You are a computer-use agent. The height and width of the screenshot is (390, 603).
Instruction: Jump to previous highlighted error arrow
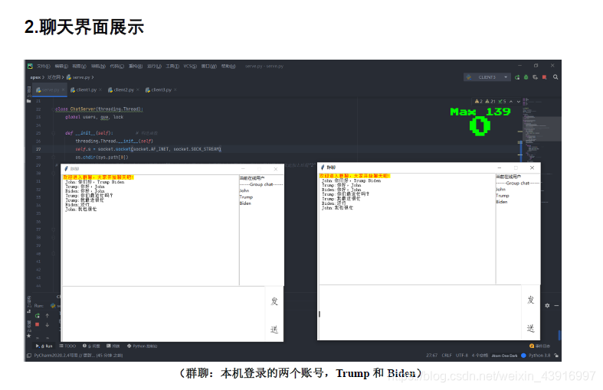pos(511,102)
